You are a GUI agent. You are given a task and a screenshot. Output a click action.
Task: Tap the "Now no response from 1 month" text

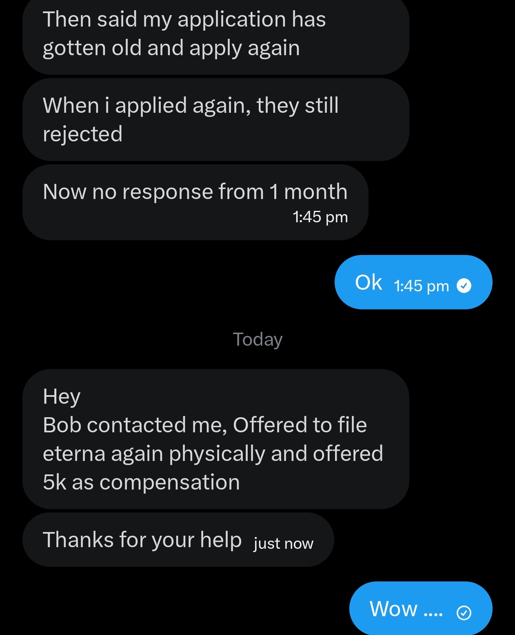pos(195,192)
